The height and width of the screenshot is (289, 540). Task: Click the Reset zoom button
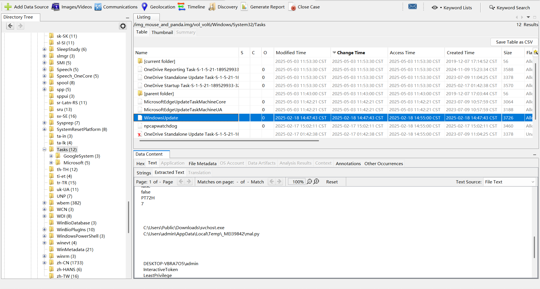[x=332, y=182]
